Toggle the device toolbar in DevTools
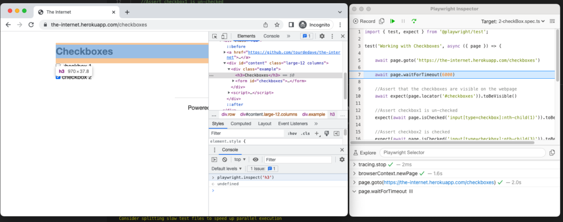563x222 pixels. tap(224, 36)
